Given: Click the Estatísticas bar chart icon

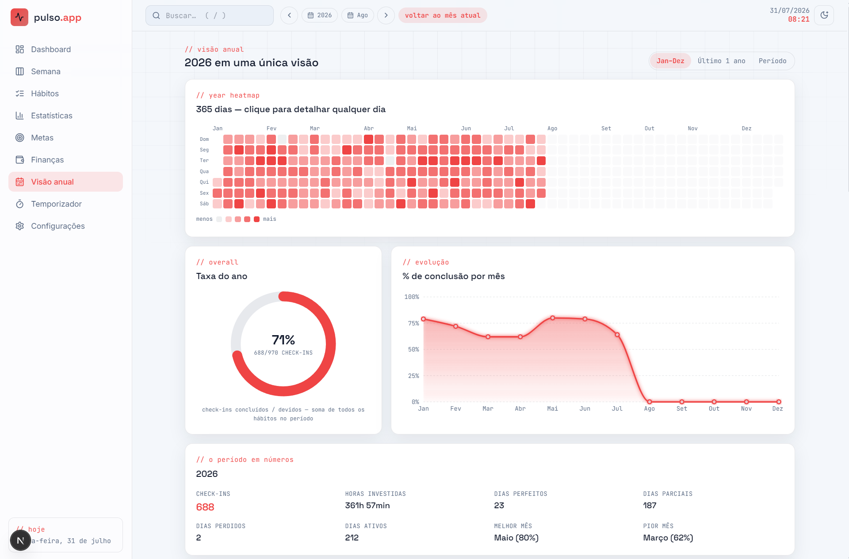Looking at the screenshot, I should (19, 116).
